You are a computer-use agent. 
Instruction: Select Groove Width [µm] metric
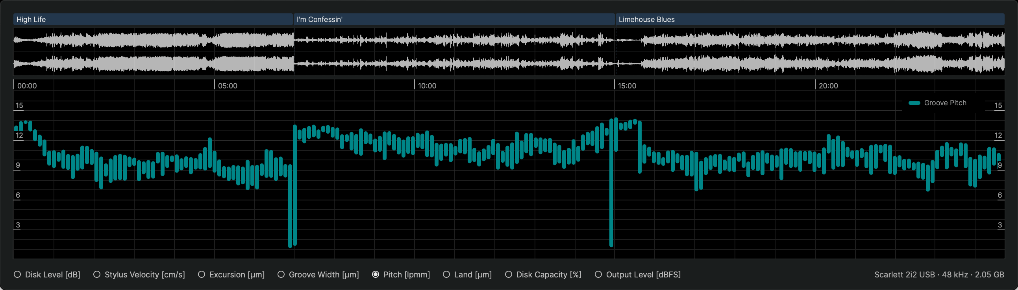click(x=281, y=275)
